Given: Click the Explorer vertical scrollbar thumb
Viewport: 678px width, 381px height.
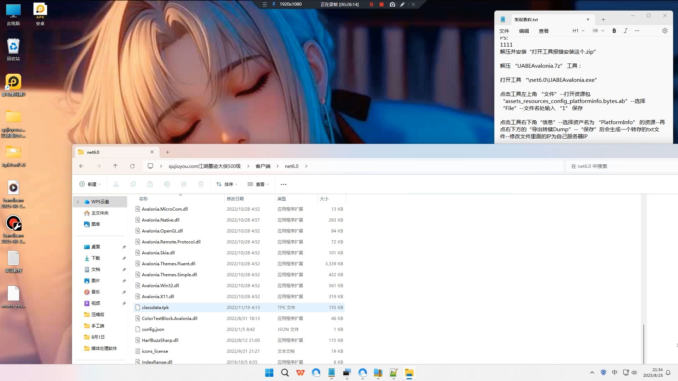Looking at the screenshot, I should pyautogui.click(x=644, y=344).
